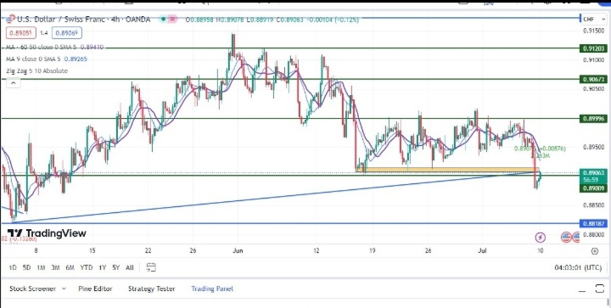Open the date range calendar icon
611x308 pixels.
pyautogui.click(x=151, y=267)
